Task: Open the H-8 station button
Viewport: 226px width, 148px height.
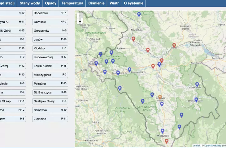Action: coord(13,119)
